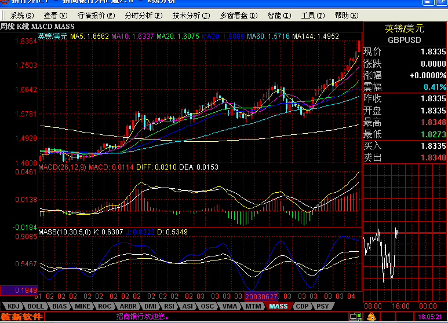
Task: Switch to the OSC indicator tab
Action: click(x=207, y=306)
